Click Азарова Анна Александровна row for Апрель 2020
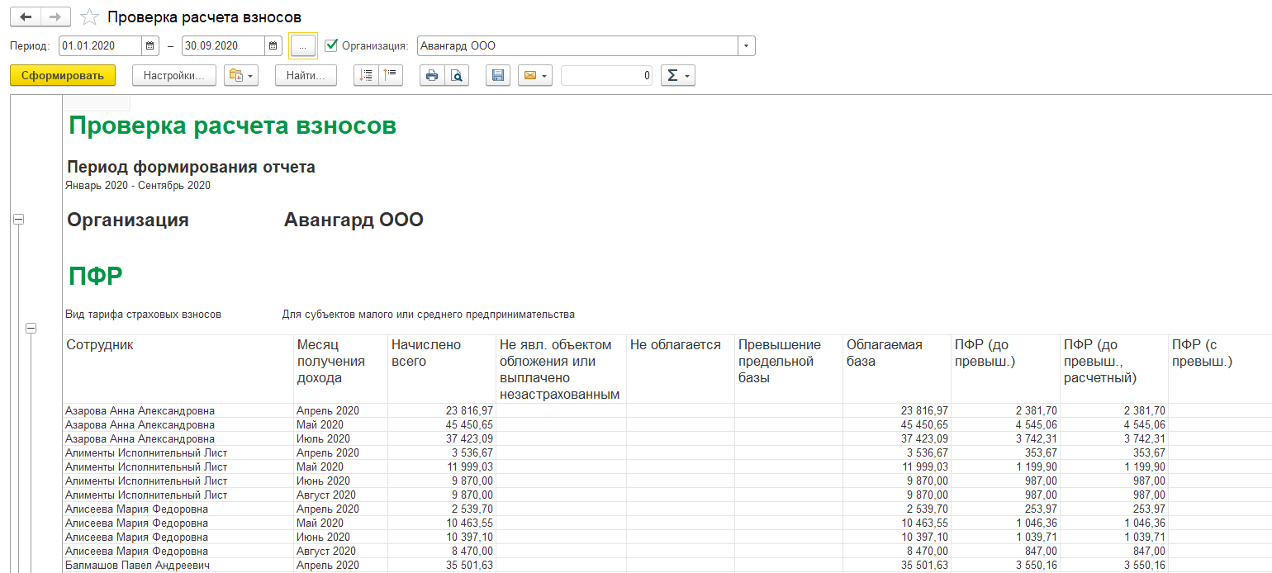Viewport: 1272px width, 573px height. click(140, 410)
